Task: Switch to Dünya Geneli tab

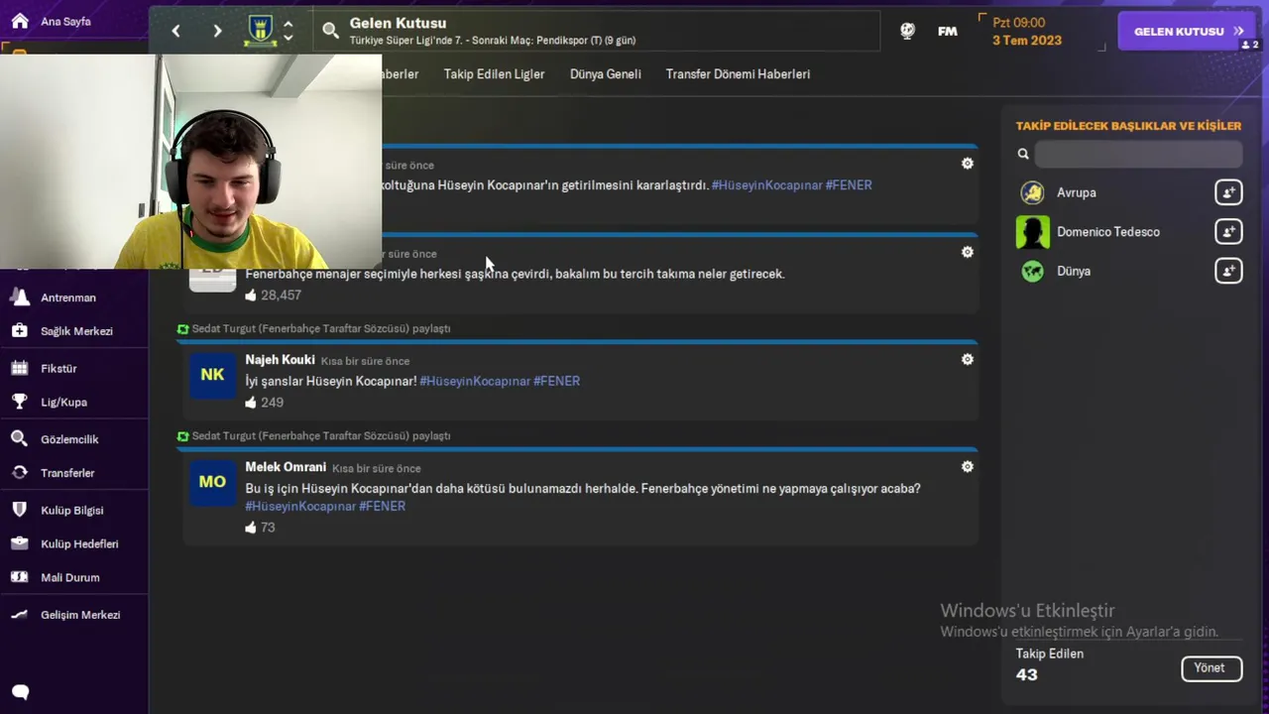Action: (x=605, y=73)
